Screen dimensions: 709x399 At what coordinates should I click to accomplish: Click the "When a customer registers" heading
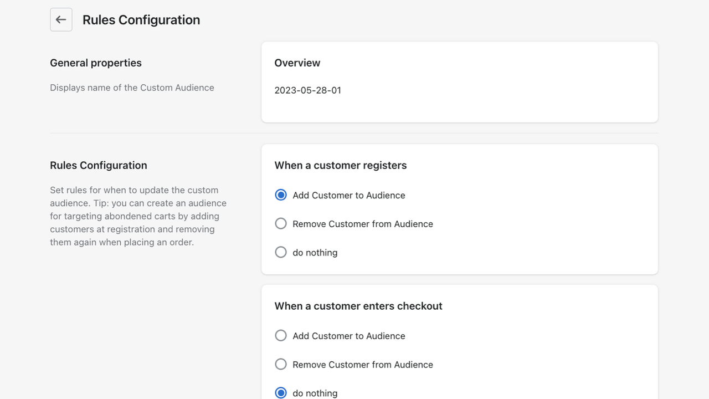[340, 165]
